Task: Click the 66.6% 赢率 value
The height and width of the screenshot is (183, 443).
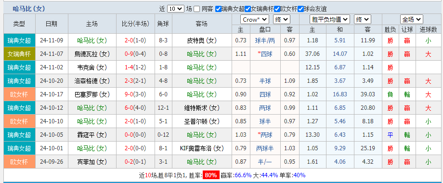Action: point(243,175)
